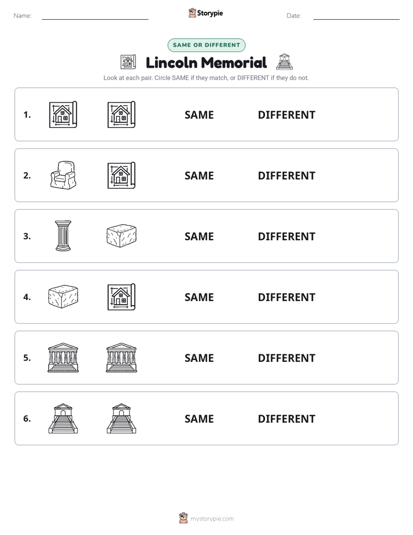Click the SAME OR DIFFERENT badge
Viewport: 413px width, 535px height.
(207, 45)
